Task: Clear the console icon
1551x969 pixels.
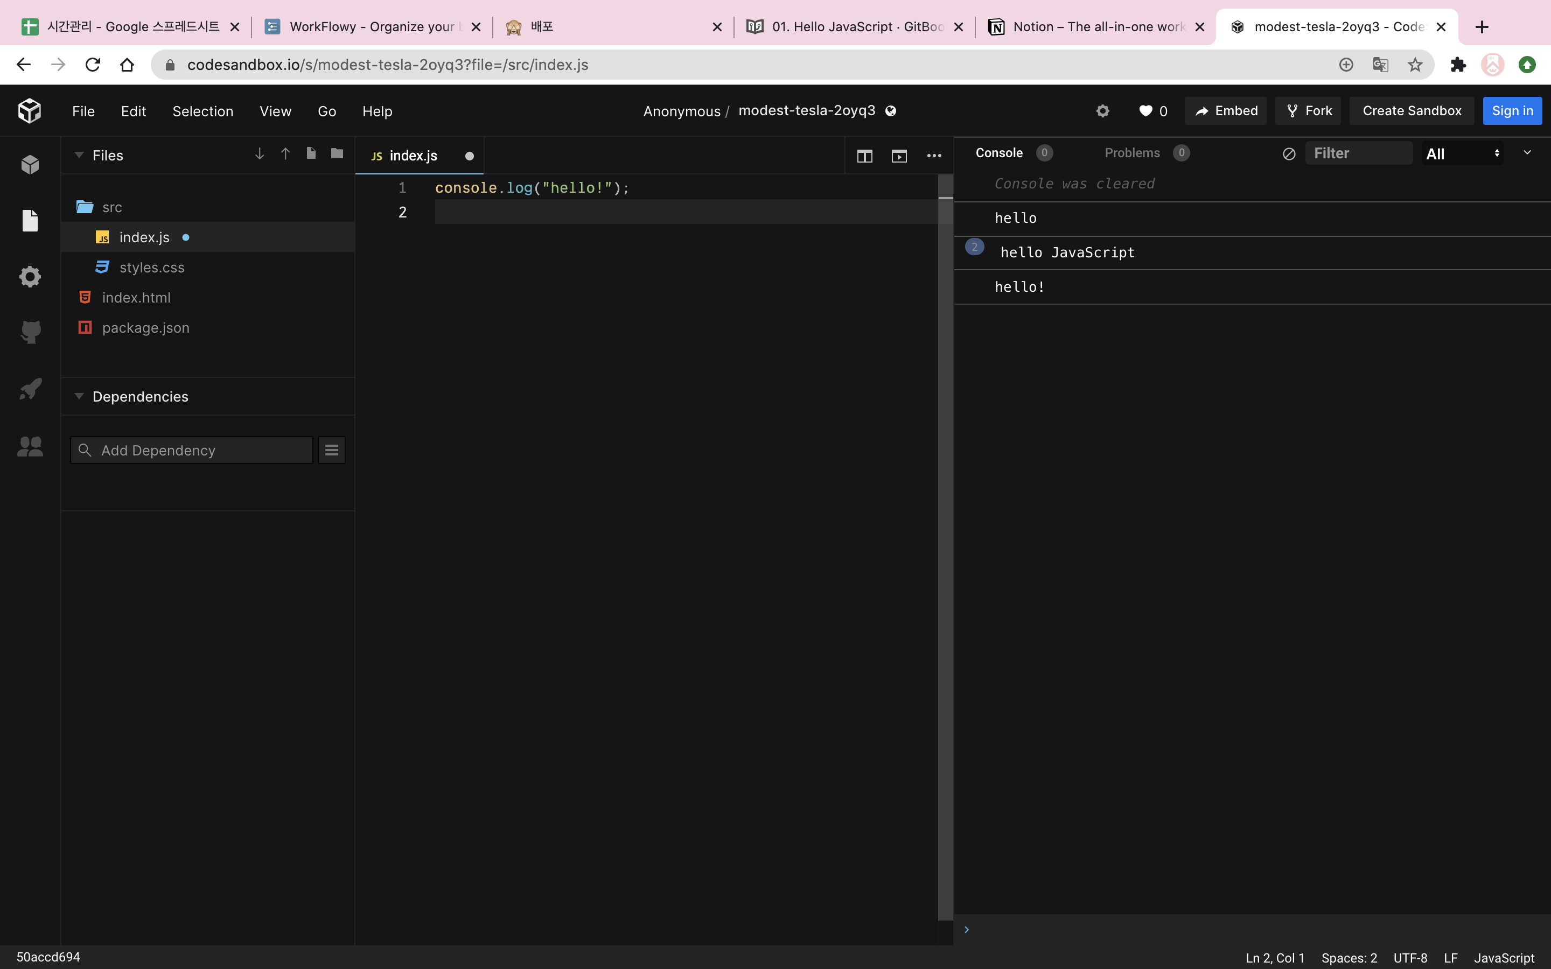Action: (1289, 154)
